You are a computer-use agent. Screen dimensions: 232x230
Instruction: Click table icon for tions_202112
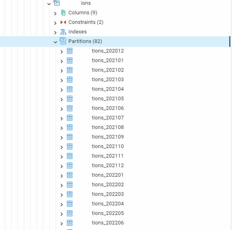[70, 166]
